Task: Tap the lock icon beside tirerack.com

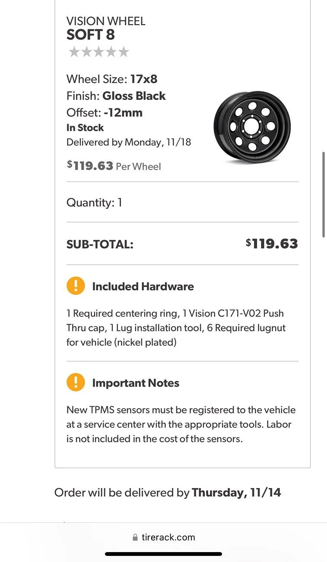Action: point(136,537)
